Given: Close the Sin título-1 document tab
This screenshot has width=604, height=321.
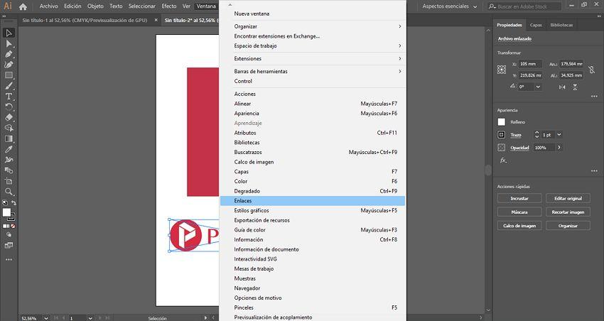Looking at the screenshot, I should (x=156, y=20).
